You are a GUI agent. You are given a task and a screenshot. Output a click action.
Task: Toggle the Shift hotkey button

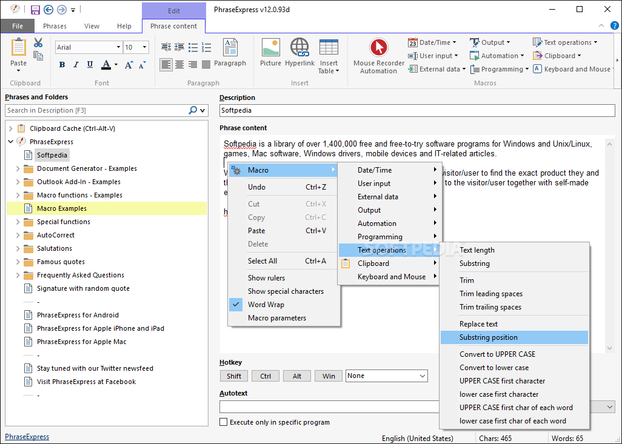[x=234, y=376]
